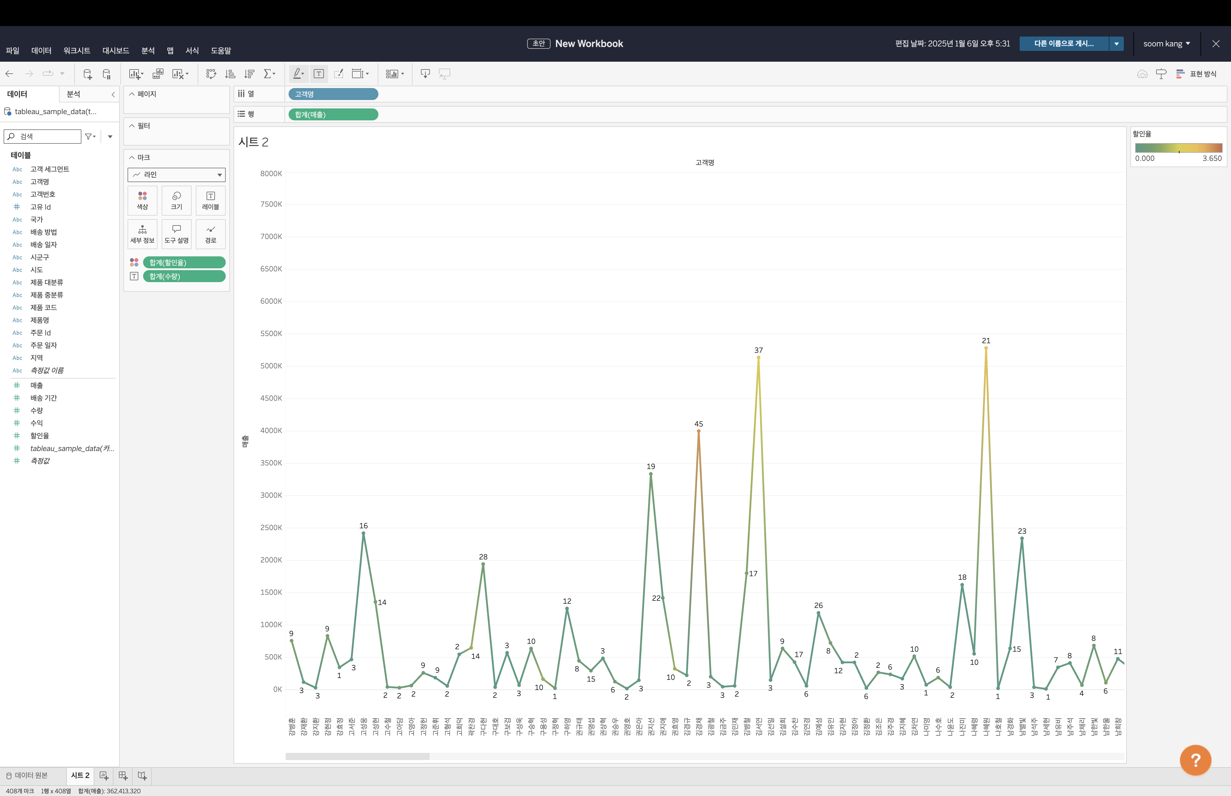Open the 도움말 menu
The height and width of the screenshot is (796, 1231).
tap(221, 51)
